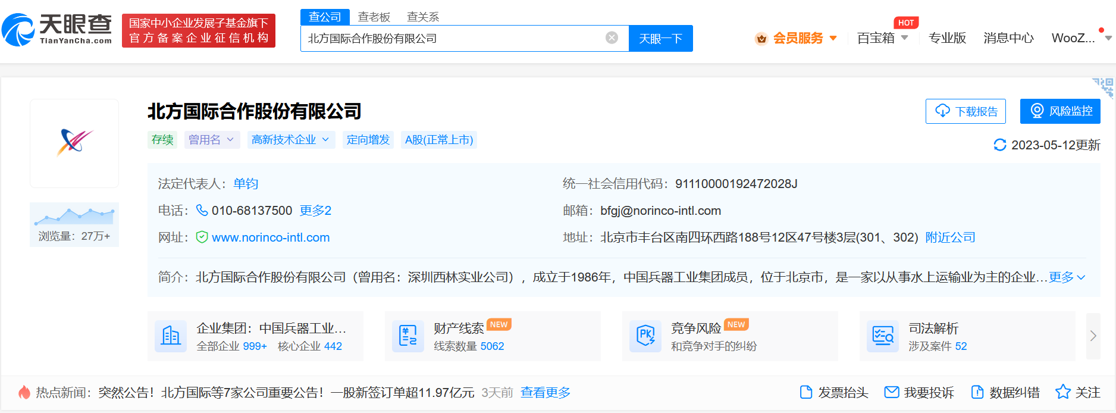1116x413 pixels.
Task: Expand the company intro with 更多
Action: coord(1067,277)
